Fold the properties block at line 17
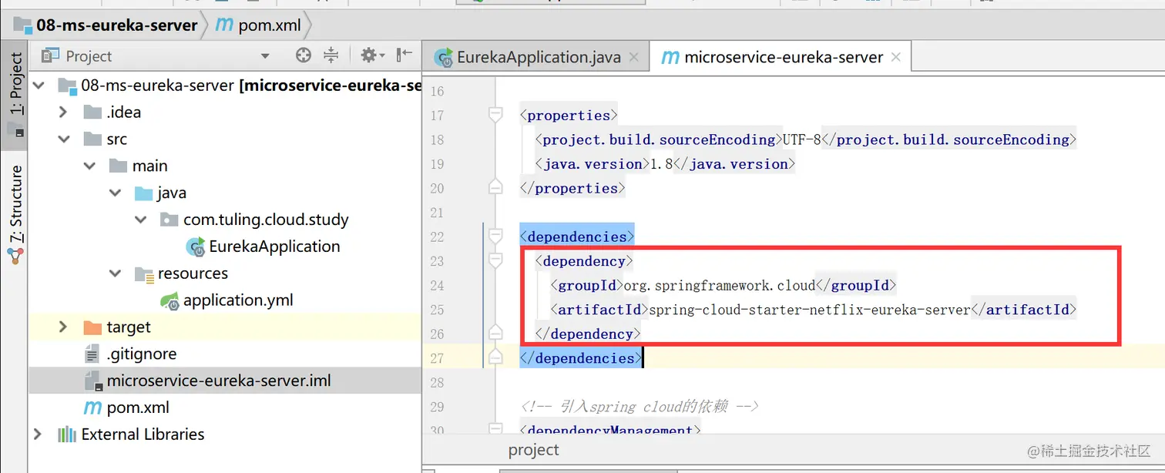Viewport: 1165px width, 473px height. tap(496, 116)
